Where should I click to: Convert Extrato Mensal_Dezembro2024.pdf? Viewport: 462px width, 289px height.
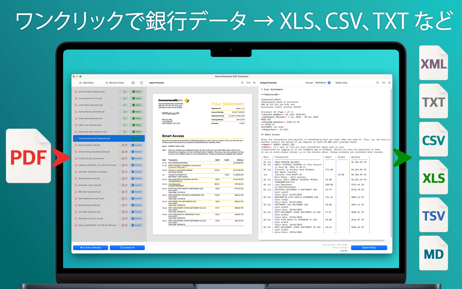[137, 152]
